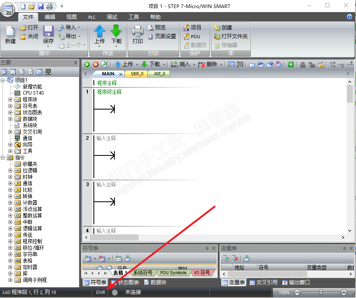
Task: Click the 插入 insert button in editor toolbar
Action: (x=181, y=64)
